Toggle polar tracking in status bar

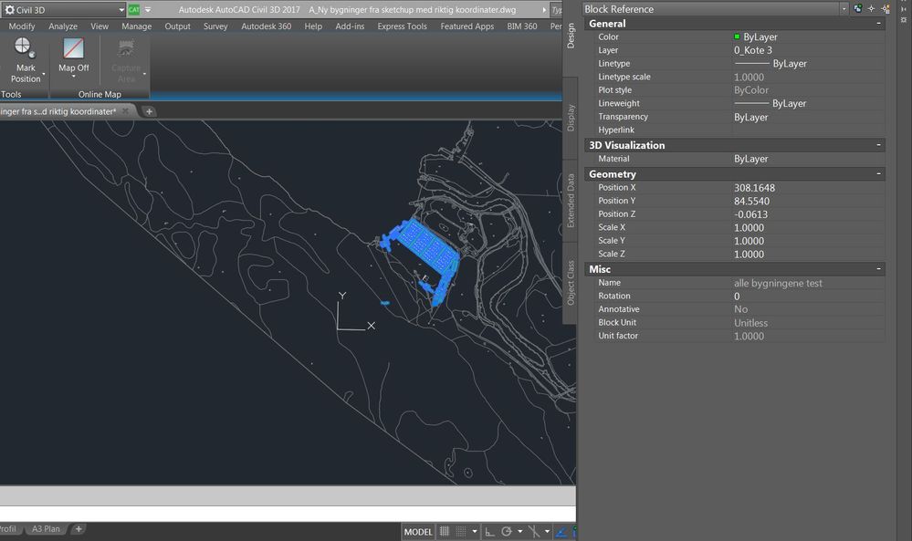click(x=507, y=532)
